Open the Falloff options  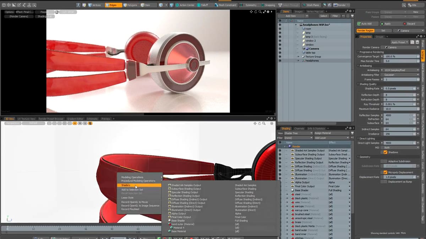(204, 5)
